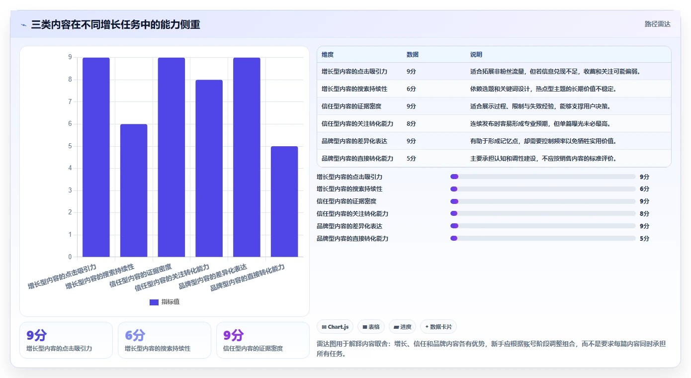Click the chart bar for 增长型内容的点击吸引力
691x378 pixels.
coord(96,157)
